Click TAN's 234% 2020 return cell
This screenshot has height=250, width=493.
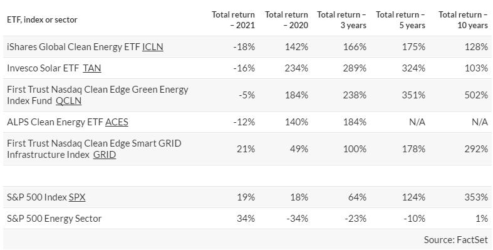tap(296, 68)
